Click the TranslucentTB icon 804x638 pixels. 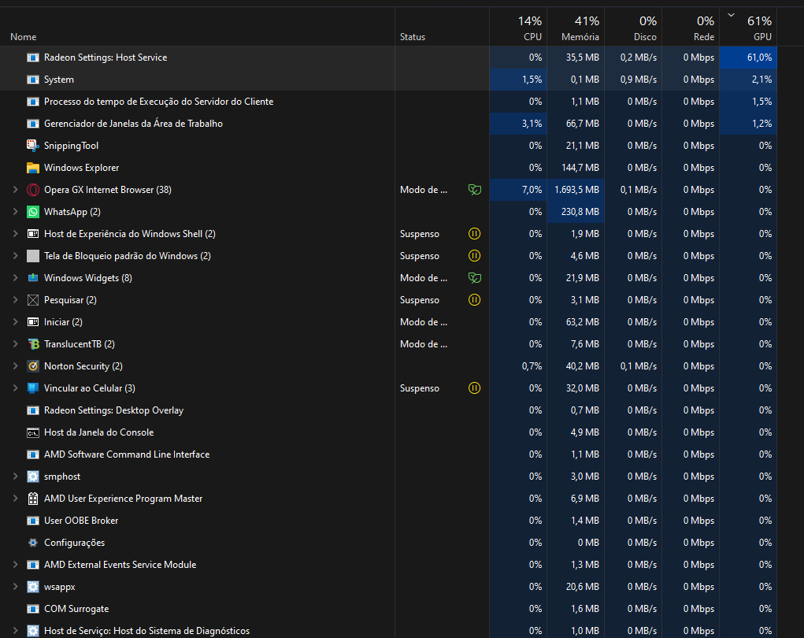33,344
